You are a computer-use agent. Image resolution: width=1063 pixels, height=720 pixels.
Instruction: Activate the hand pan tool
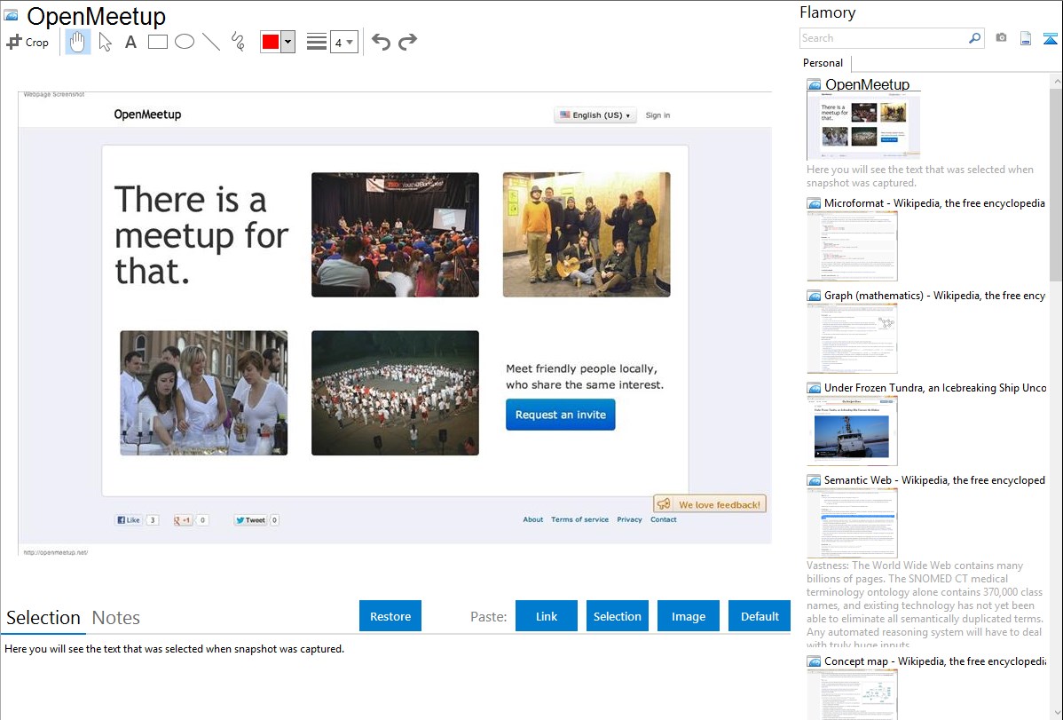[x=77, y=42]
